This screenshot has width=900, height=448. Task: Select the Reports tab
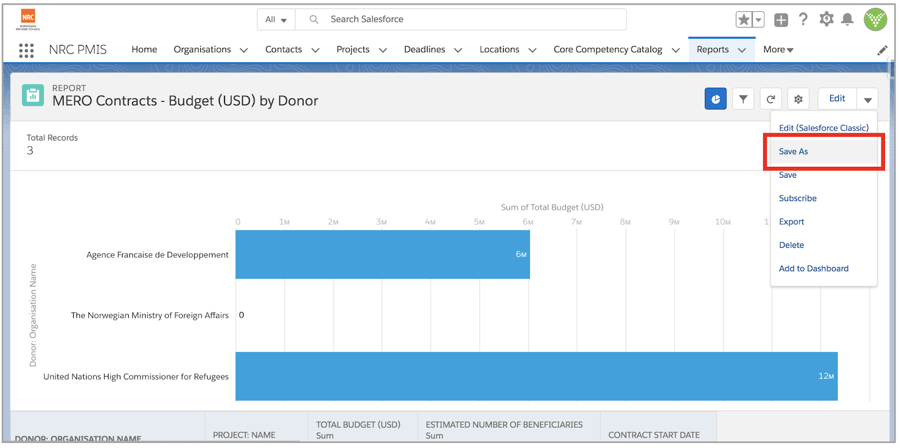(712, 49)
